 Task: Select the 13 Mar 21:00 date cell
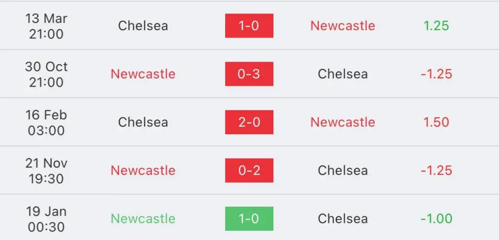46,26
